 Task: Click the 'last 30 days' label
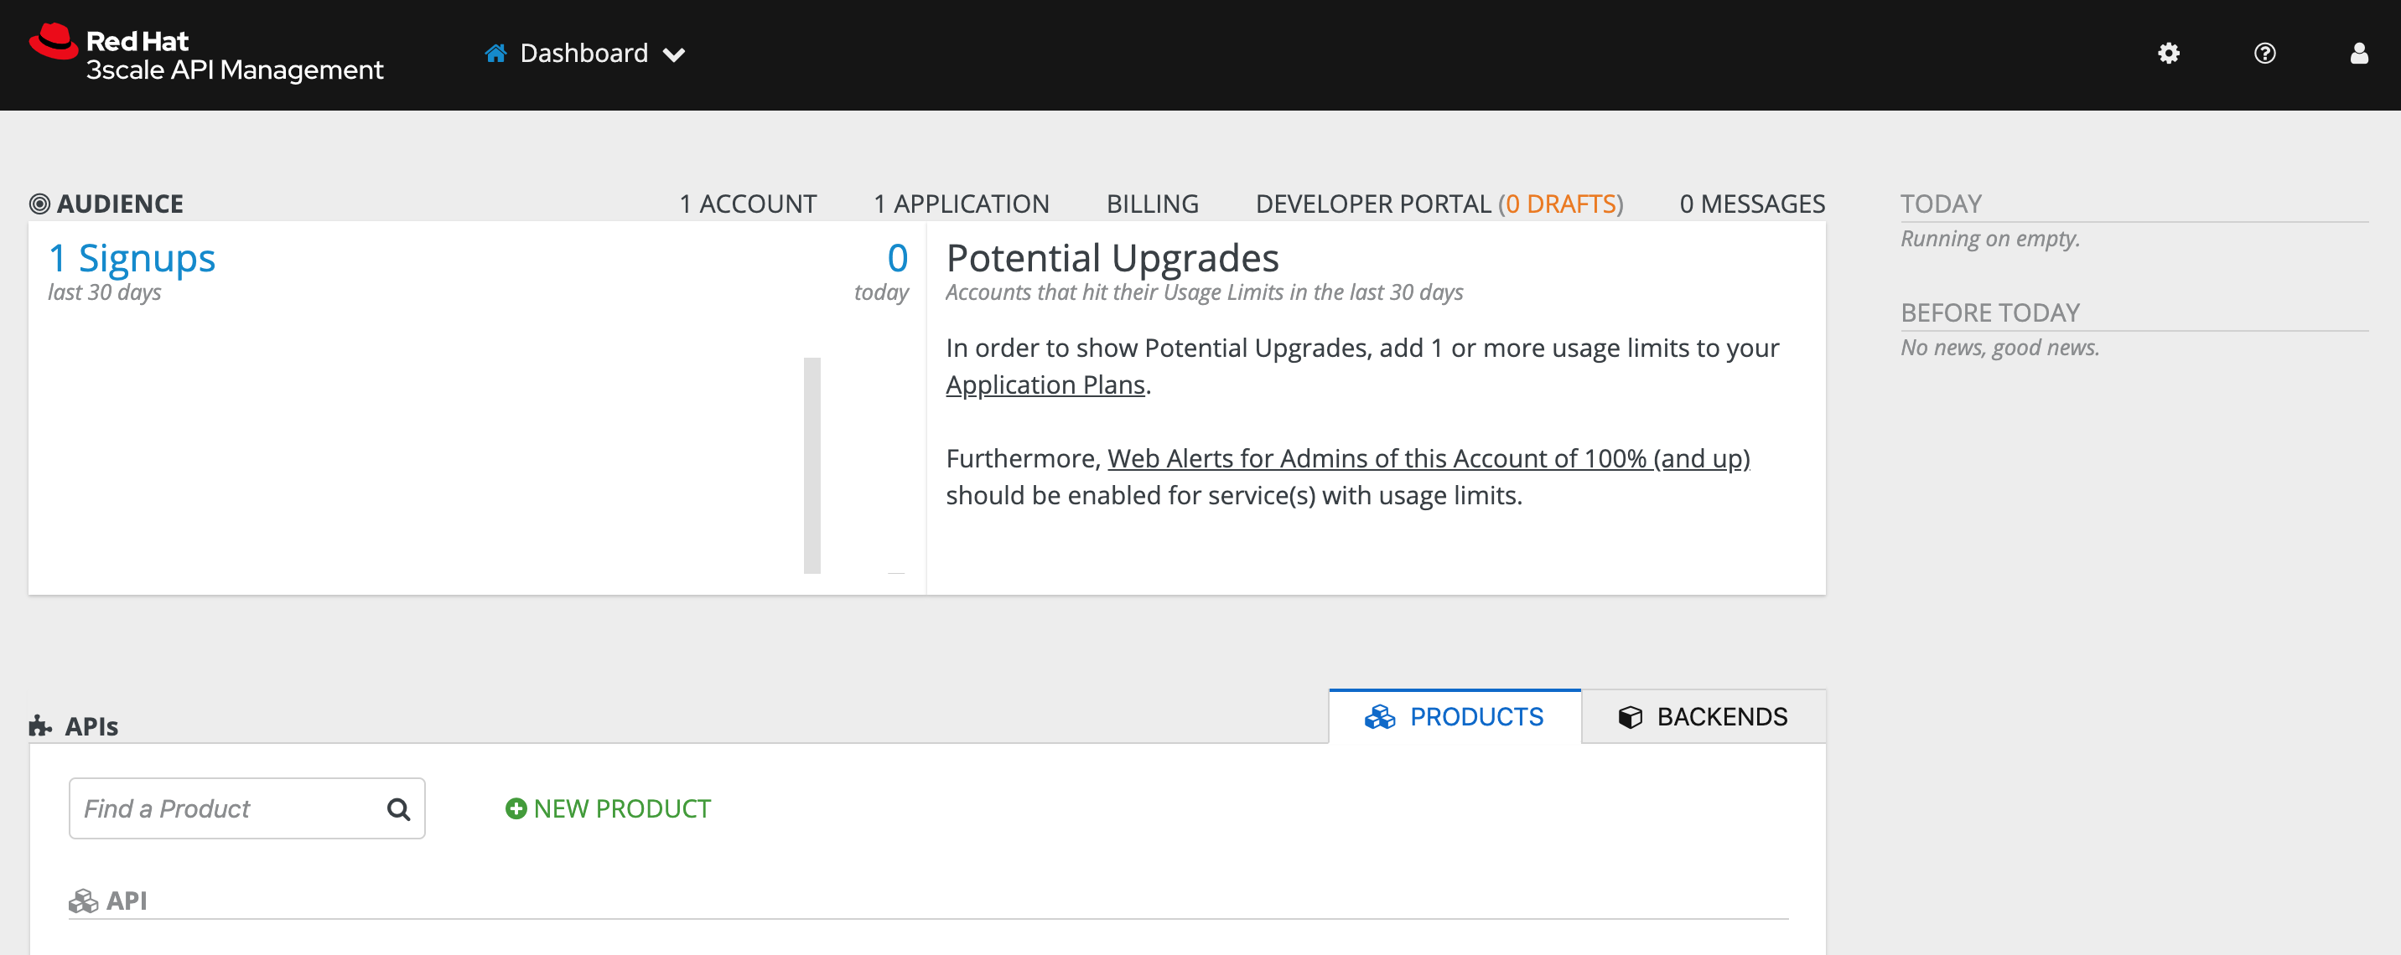tap(105, 292)
